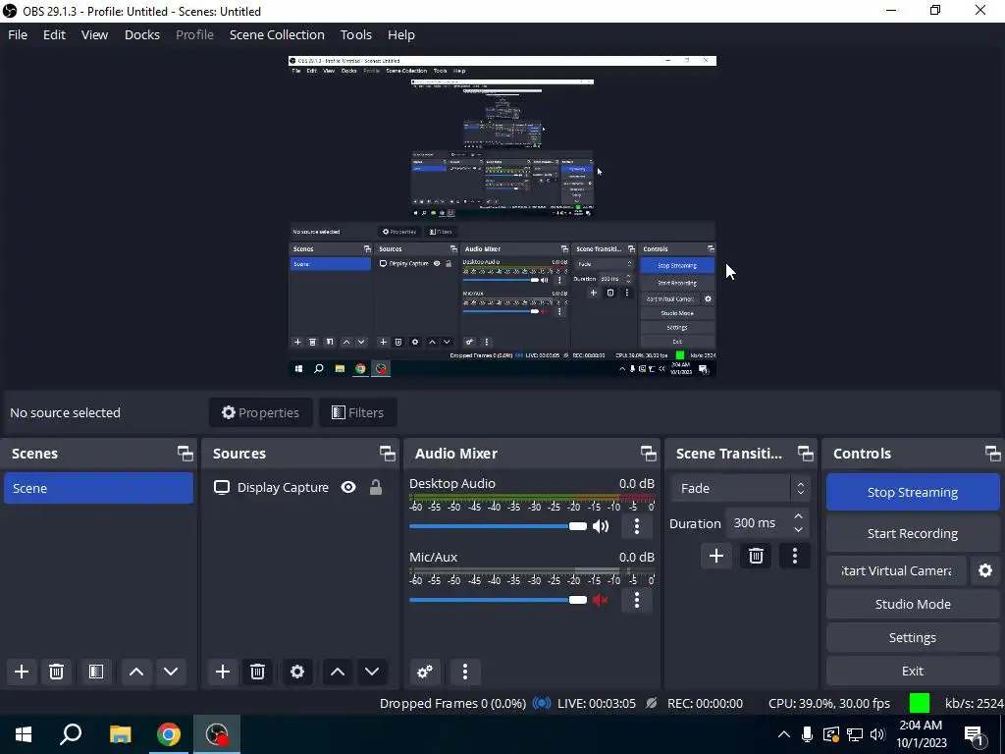The image size is (1005, 754).
Task: Unmute the Mic/Aux channel
Action: coord(600,600)
